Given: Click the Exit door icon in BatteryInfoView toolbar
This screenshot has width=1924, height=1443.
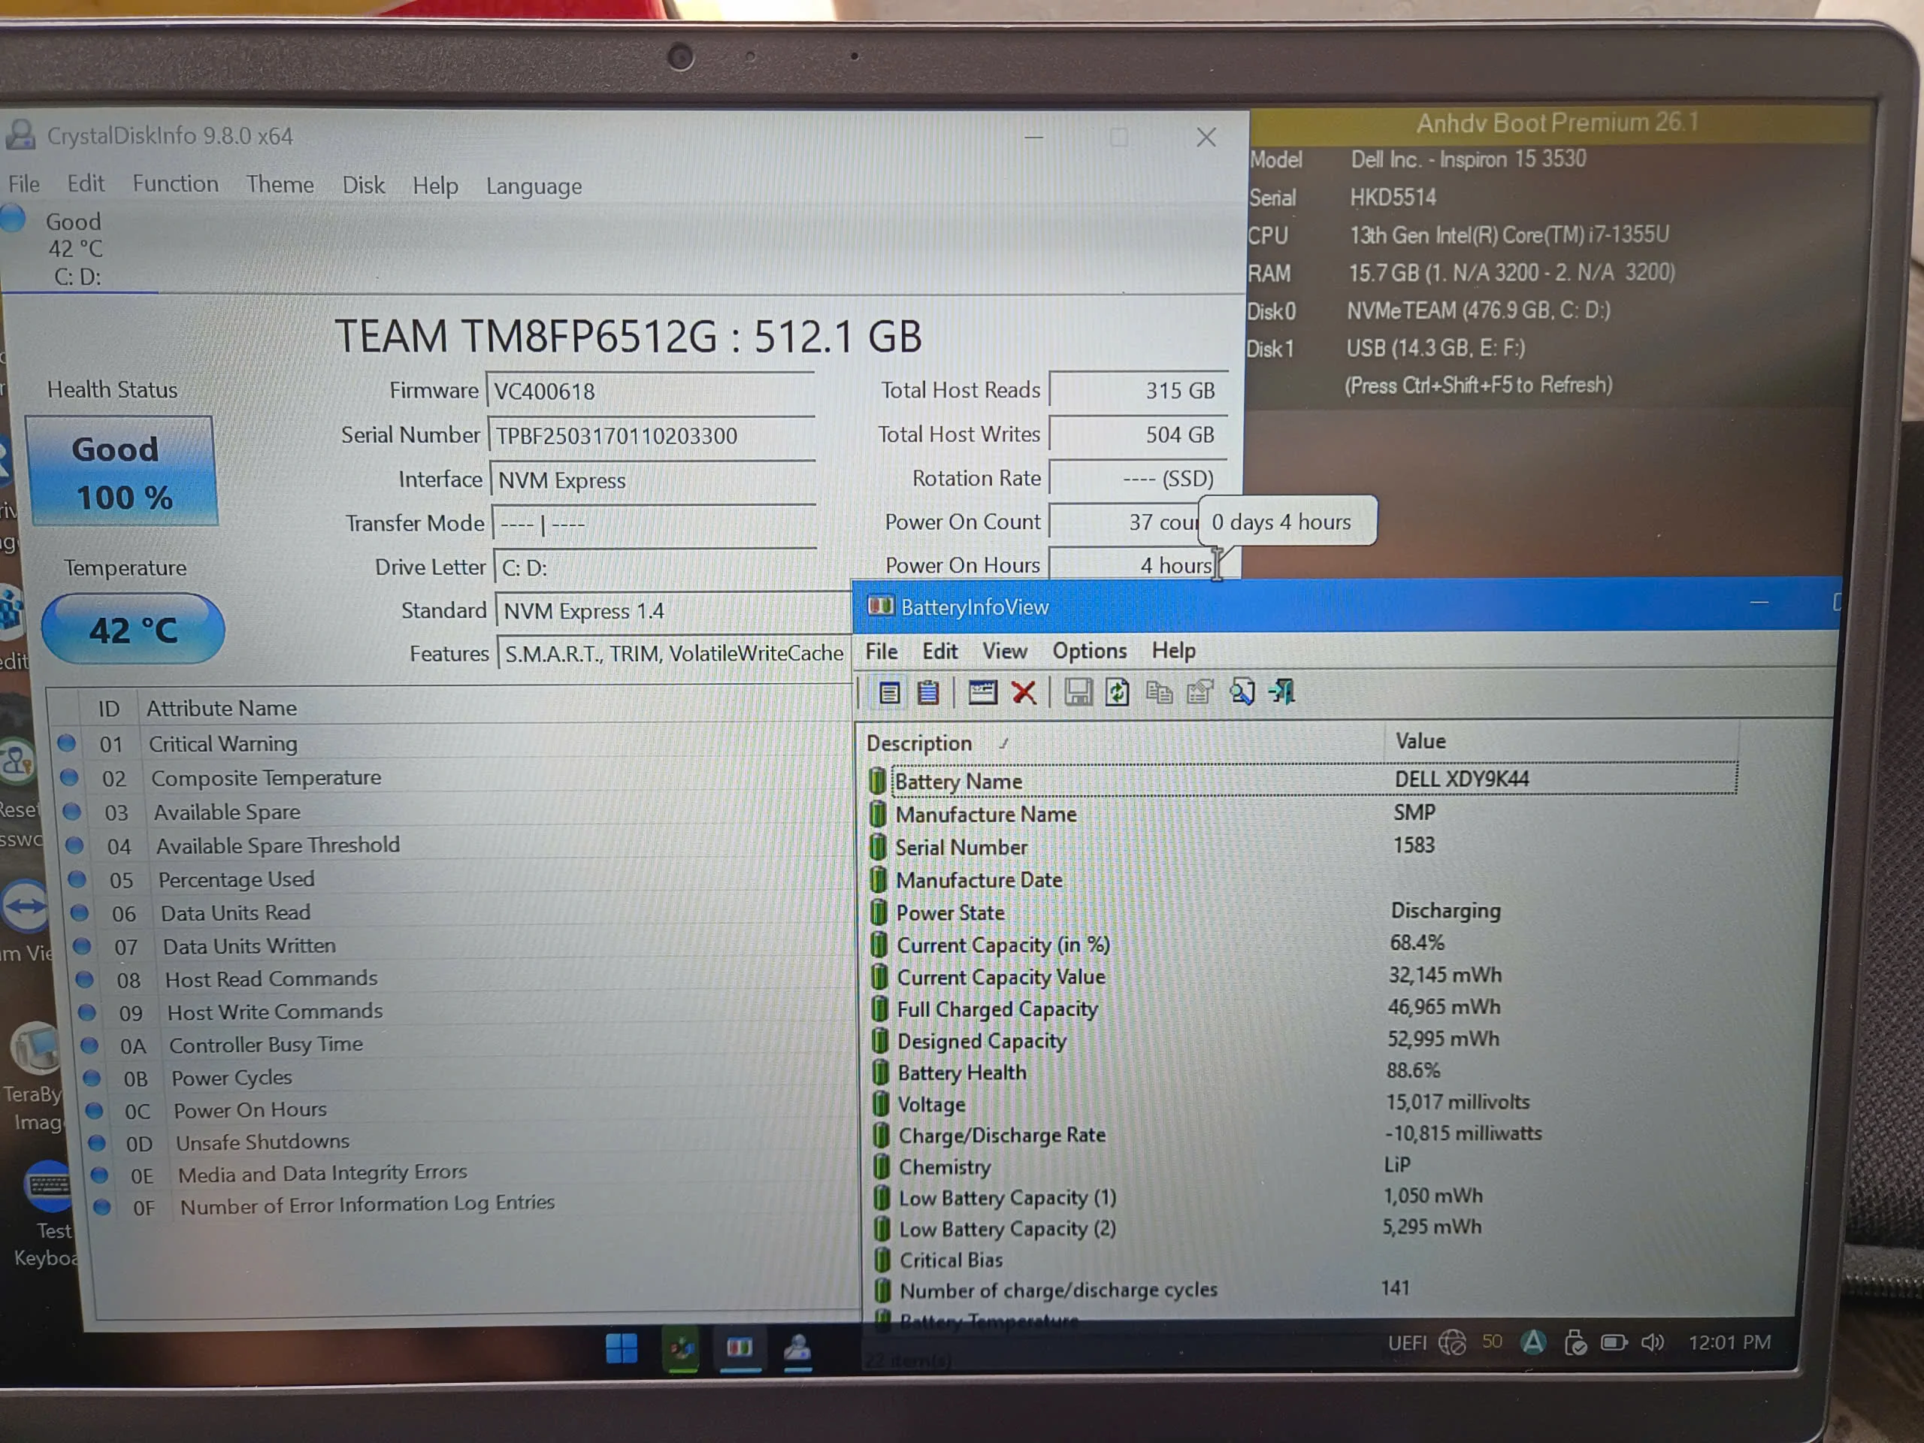Looking at the screenshot, I should point(1282,692).
